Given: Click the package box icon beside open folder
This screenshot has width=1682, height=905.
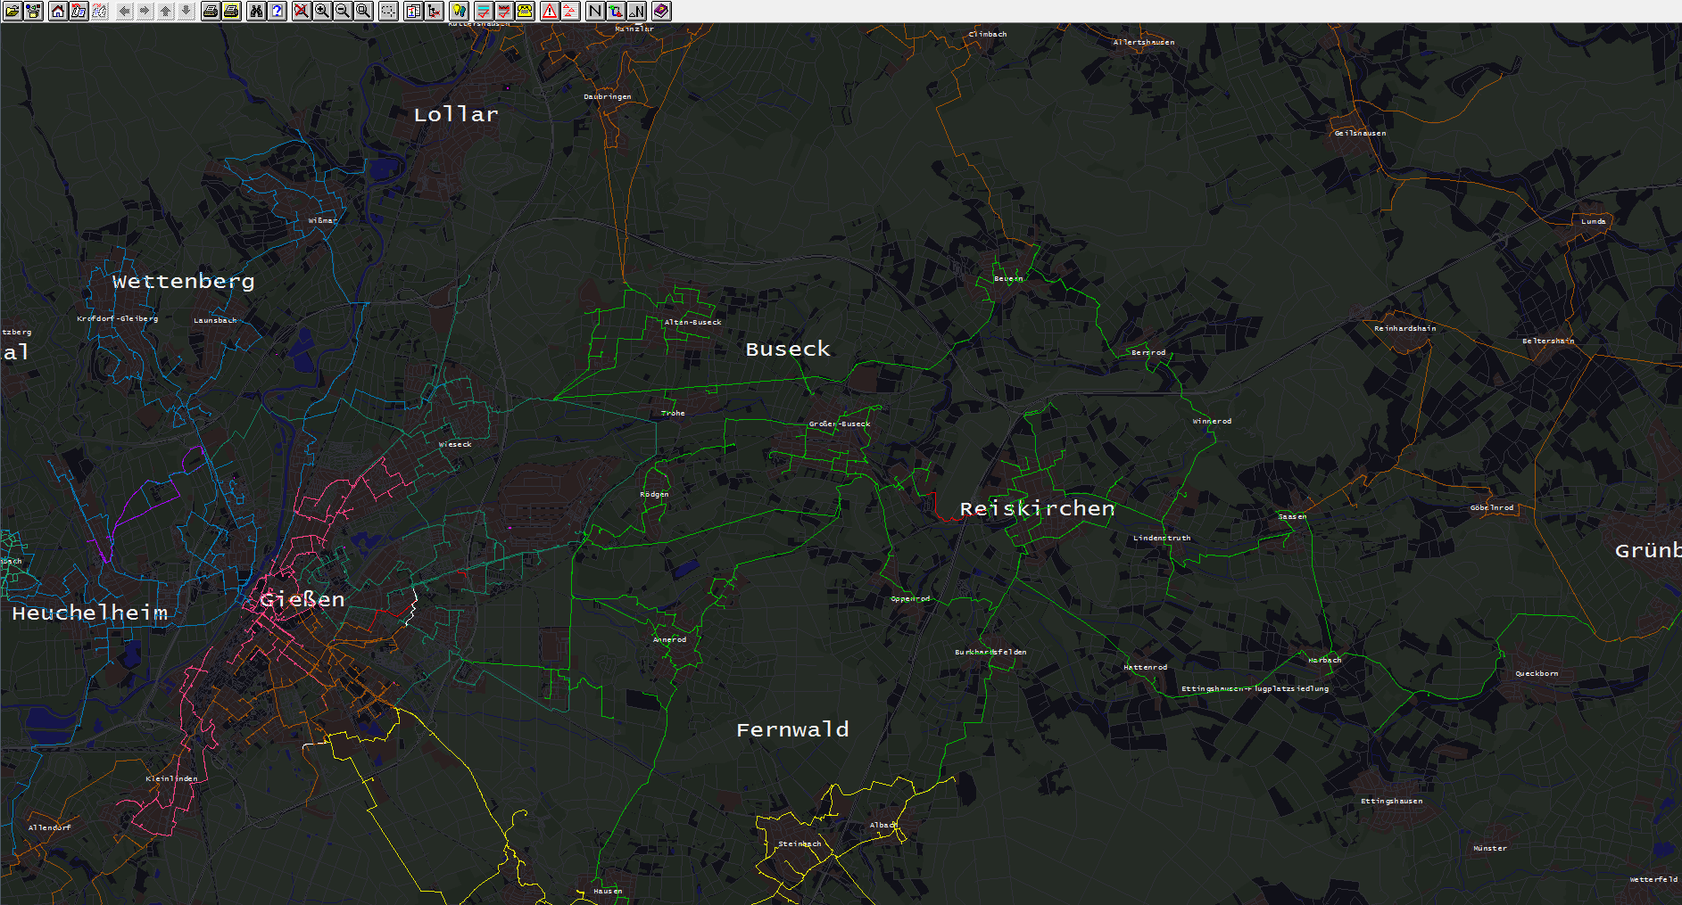Looking at the screenshot, I should click(33, 11).
